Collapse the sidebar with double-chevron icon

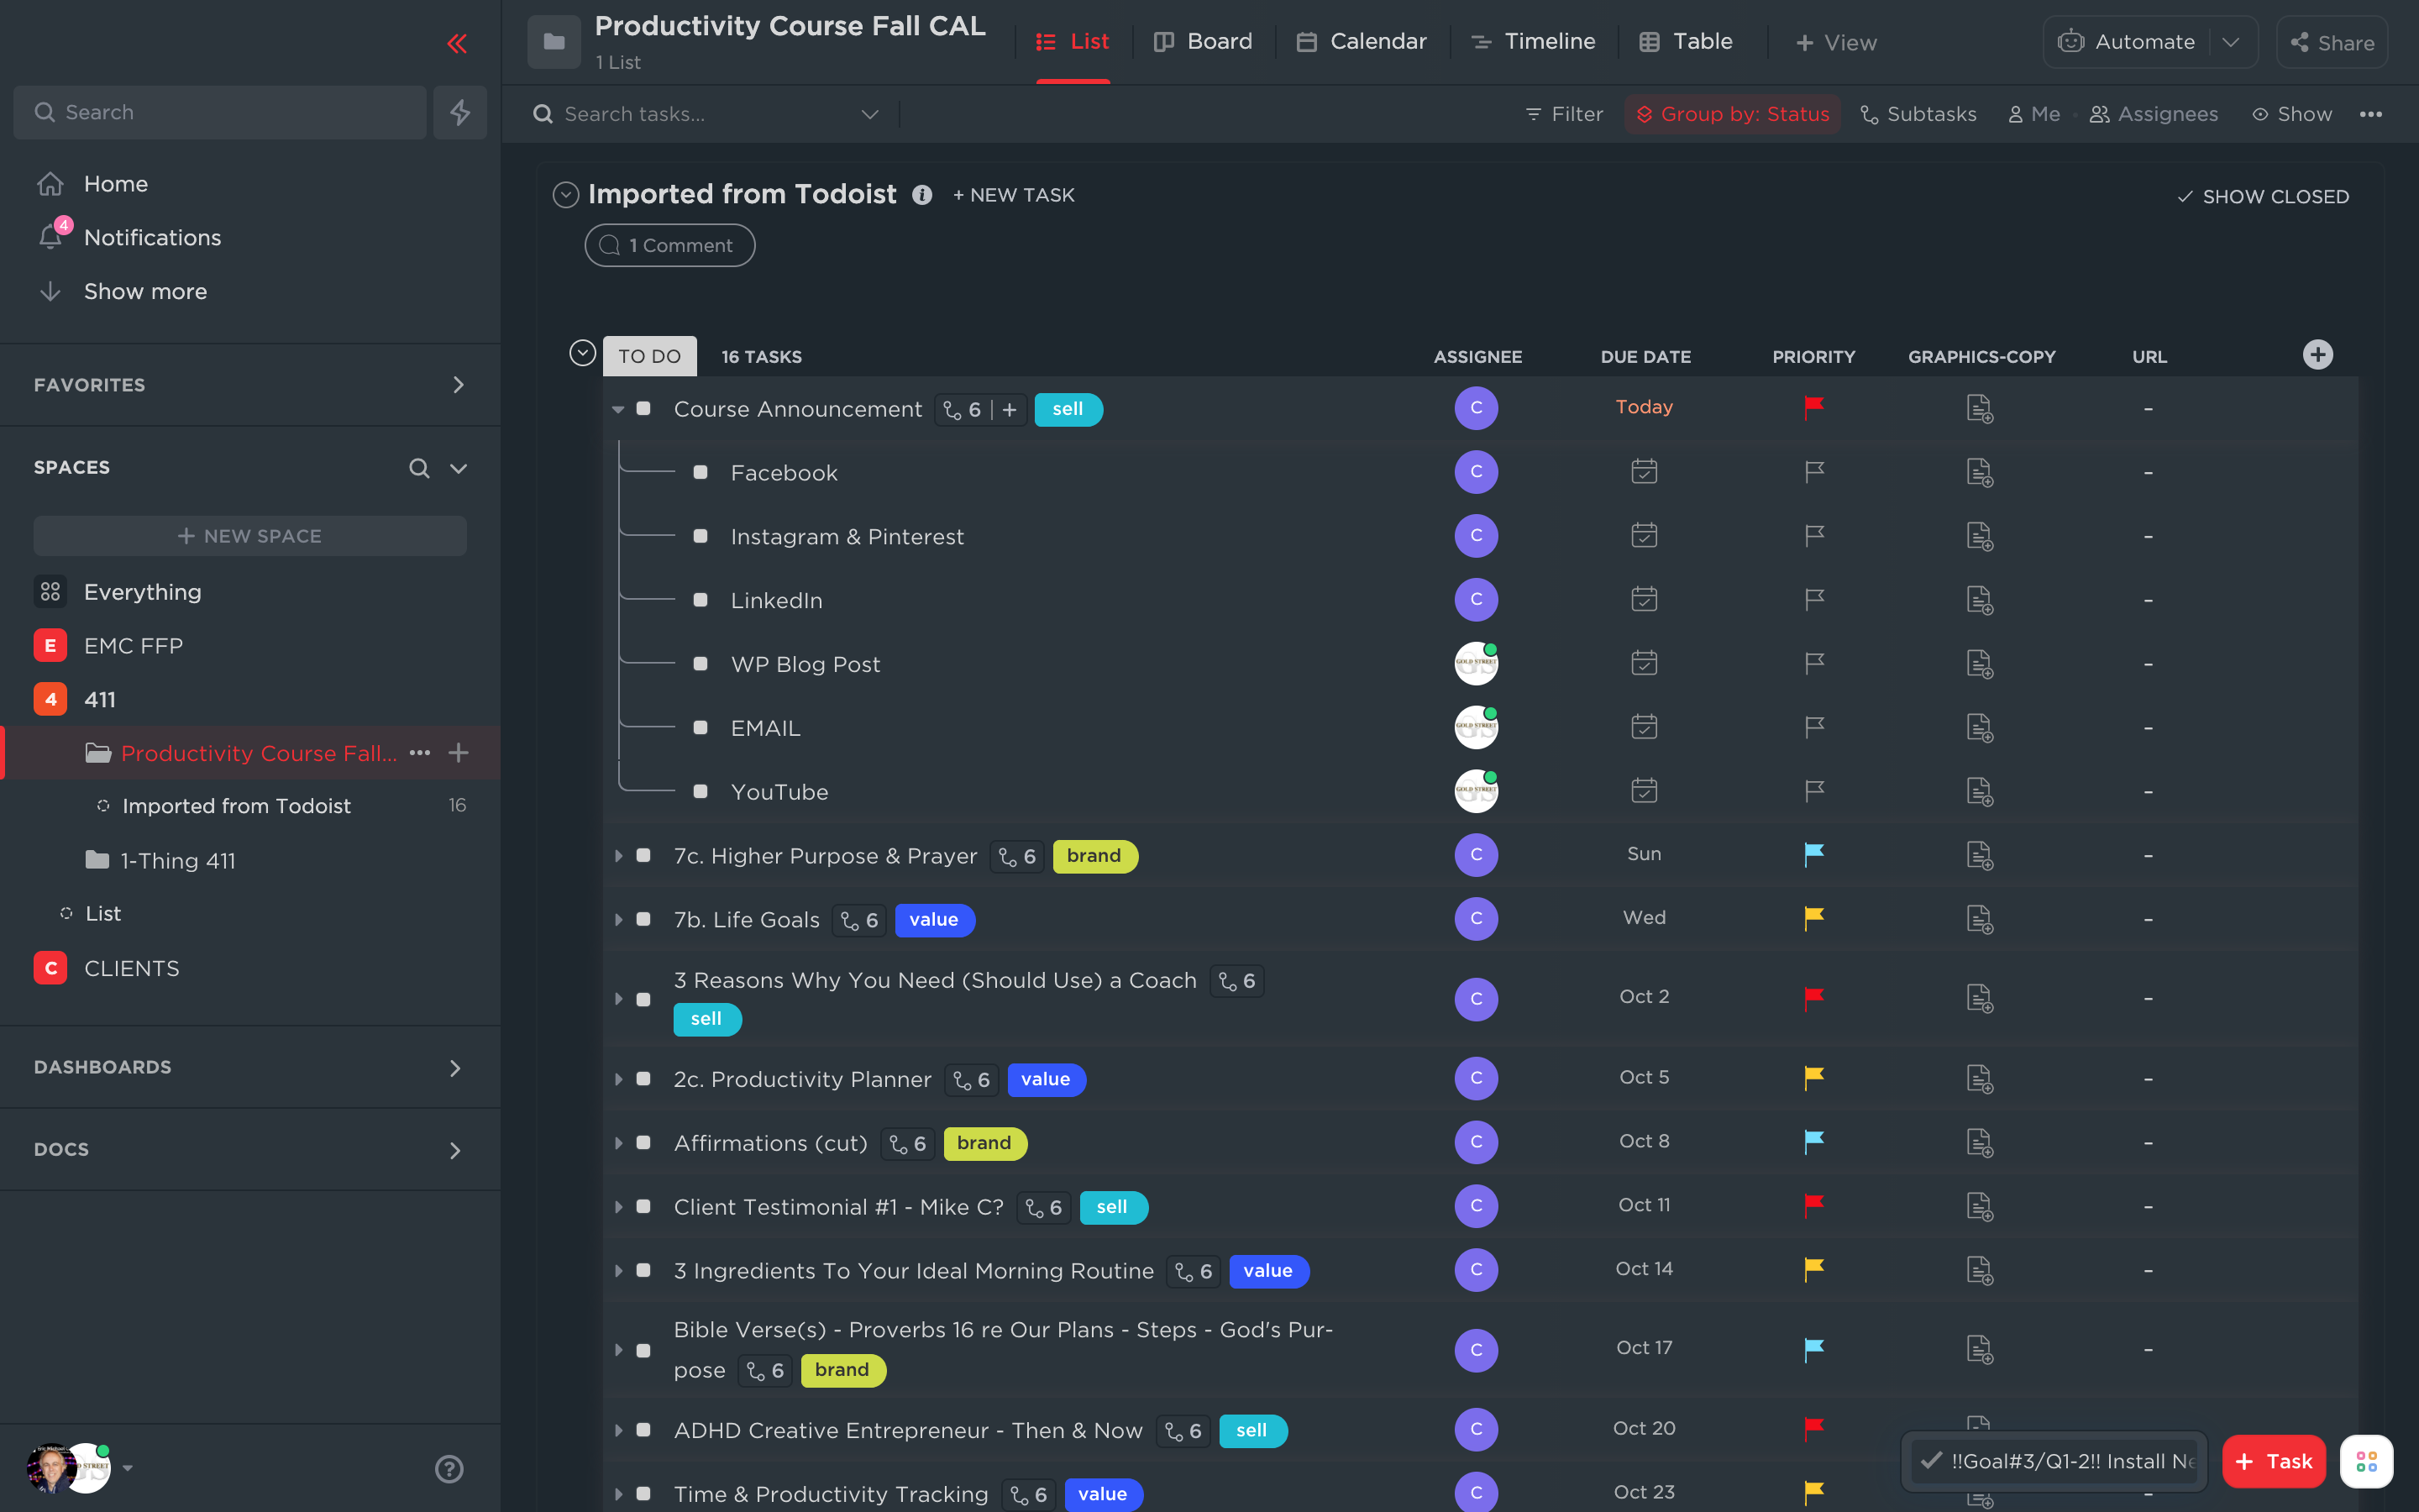click(457, 43)
